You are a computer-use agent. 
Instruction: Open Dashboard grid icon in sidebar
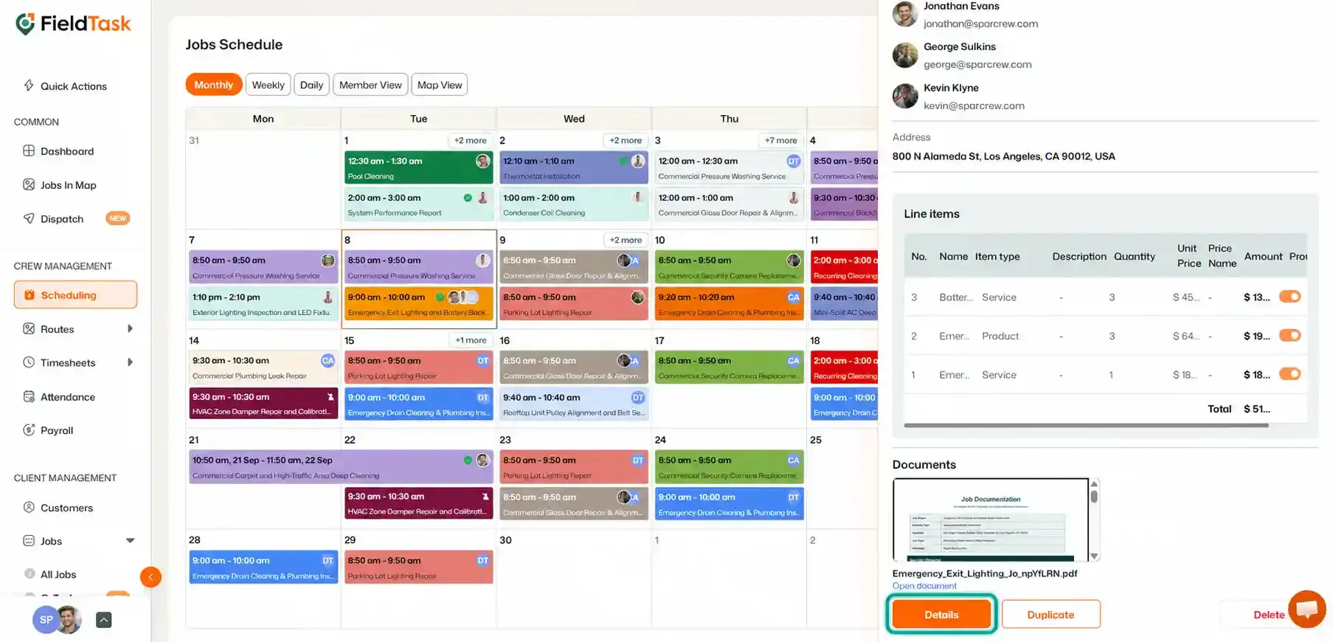pyautogui.click(x=29, y=151)
